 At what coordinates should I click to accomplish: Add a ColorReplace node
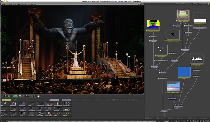click(x=58, y=104)
